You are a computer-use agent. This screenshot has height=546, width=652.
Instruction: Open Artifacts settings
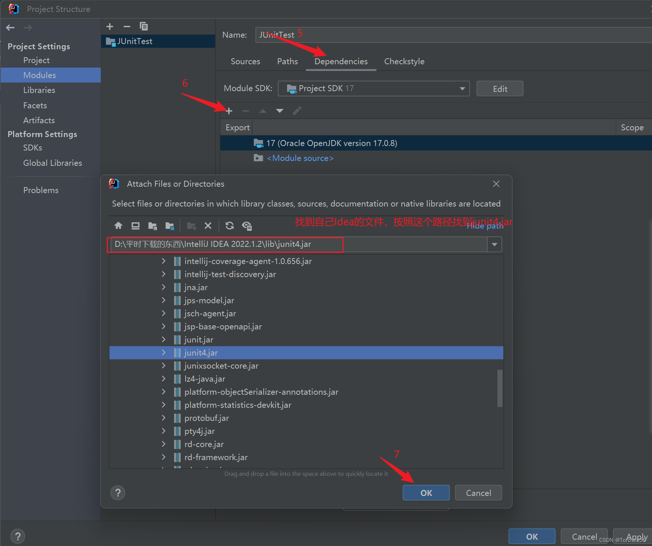39,120
